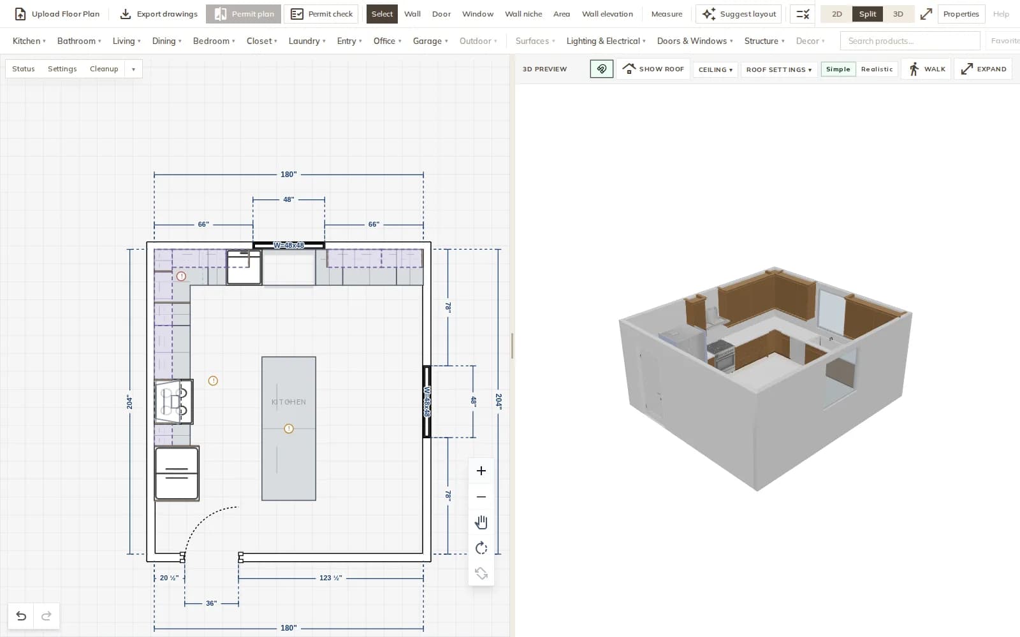1020x637 pixels.
Task: Switch to Split view mode
Action: click(868, 14)
